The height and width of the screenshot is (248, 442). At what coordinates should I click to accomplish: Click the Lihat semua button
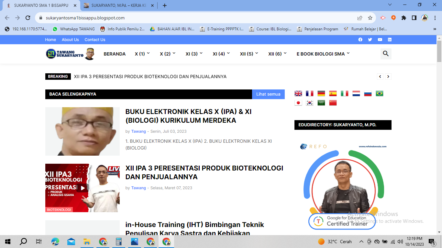(x=268, y=94)
